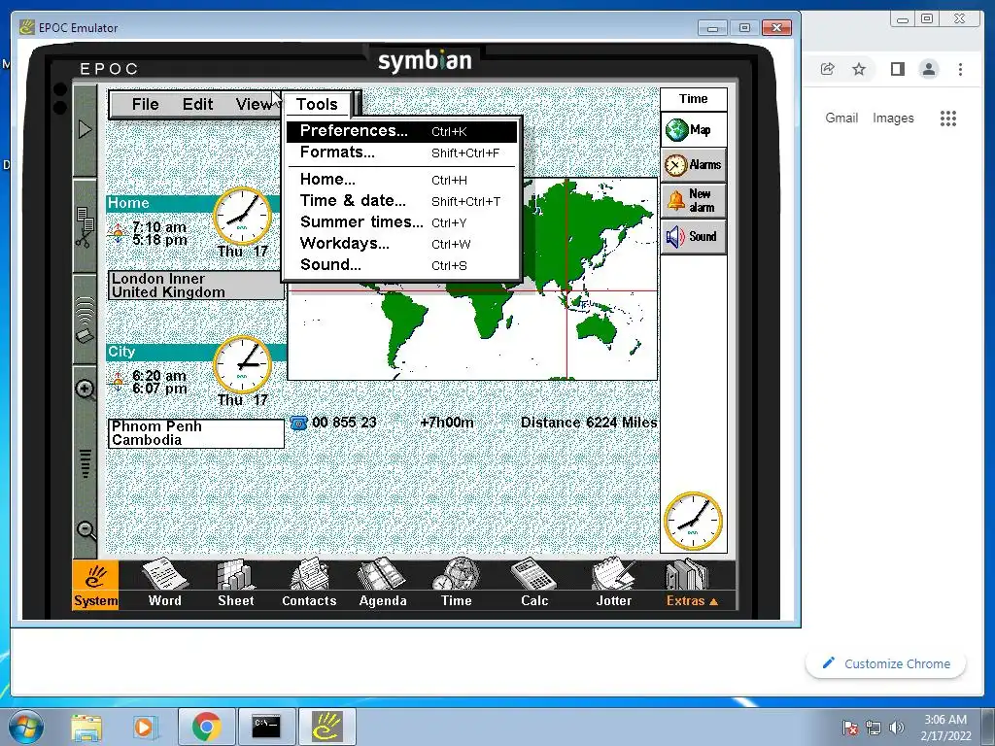995x746 pixels.
Task: Open Gmail link in Chrome
Action: (841, 118)
